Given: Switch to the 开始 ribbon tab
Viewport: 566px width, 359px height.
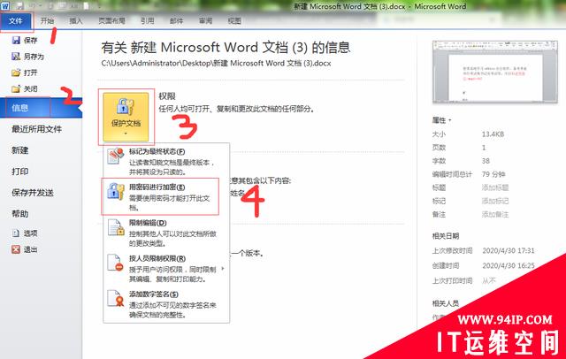Looking at the screenshot, I should coord(47,21).
